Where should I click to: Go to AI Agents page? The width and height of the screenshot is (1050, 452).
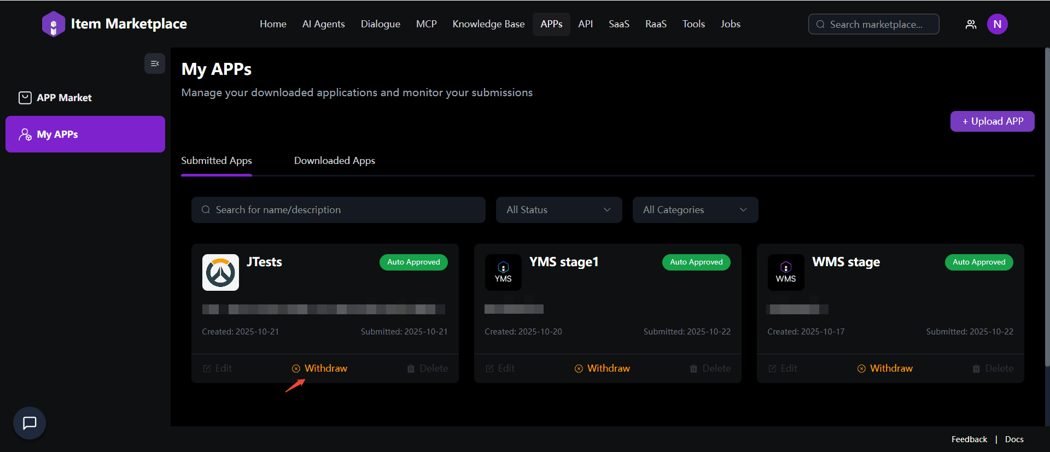tap(323, 24)
